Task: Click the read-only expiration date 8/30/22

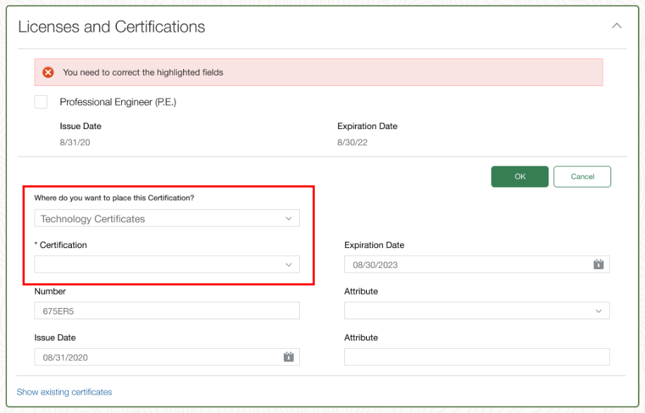Action: point(352,142)
